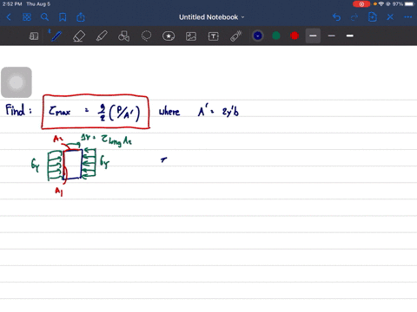Select the Shapes tool
Viewport: 417px width, 312px height.
click(123, 36)
